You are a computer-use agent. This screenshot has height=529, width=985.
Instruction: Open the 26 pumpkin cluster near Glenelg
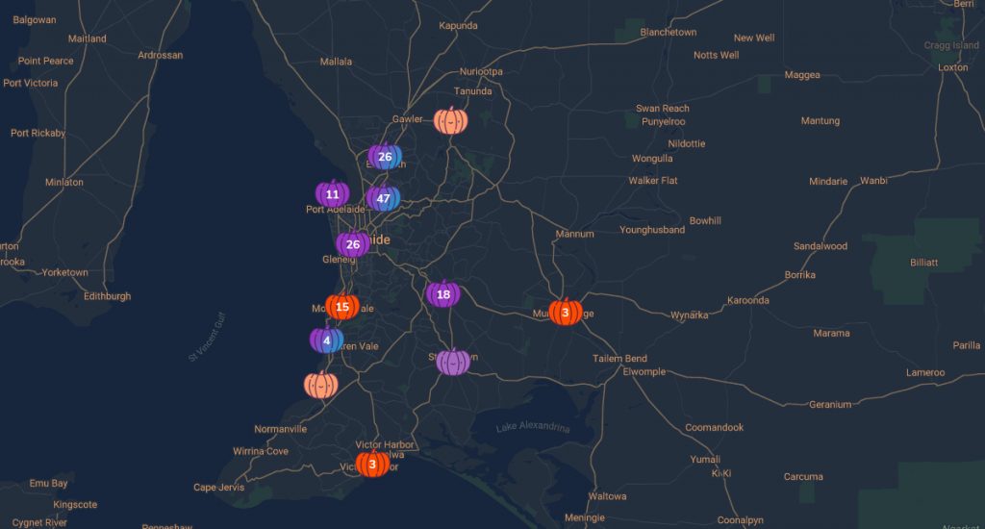pos(352,244)
